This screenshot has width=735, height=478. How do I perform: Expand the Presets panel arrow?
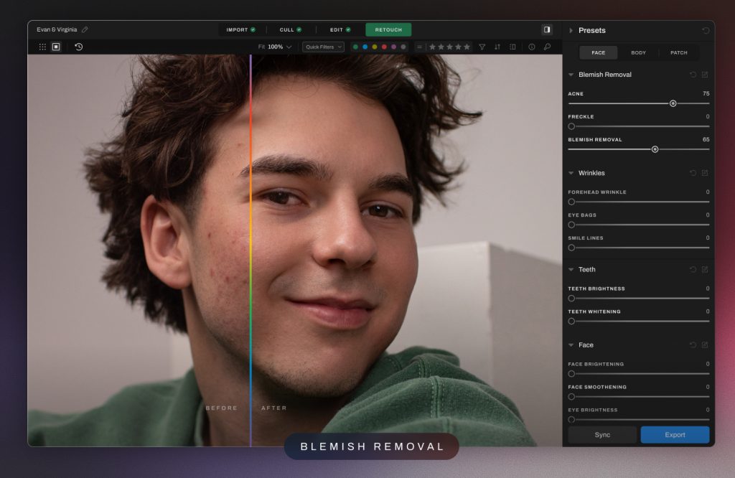[x=571, y=30]
